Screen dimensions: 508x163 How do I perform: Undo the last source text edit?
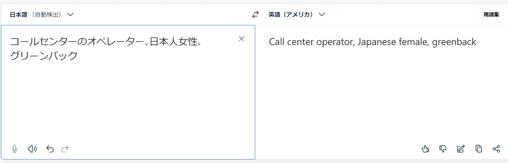click(x=50, y=149)
